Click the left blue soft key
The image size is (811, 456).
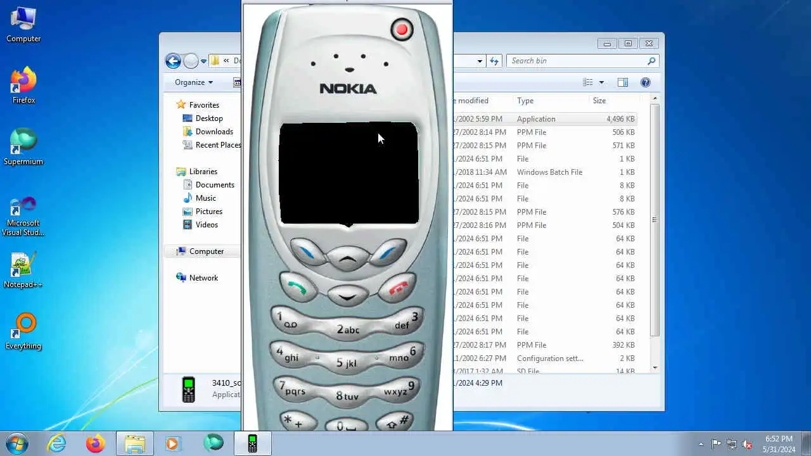click(307, 252)
